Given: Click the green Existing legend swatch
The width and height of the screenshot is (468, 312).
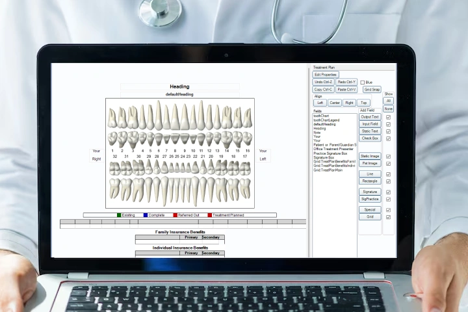Looking at the screenshot, I should click(x=119, y=215).
